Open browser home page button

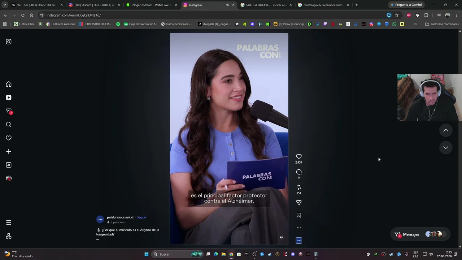click(31, 15)
